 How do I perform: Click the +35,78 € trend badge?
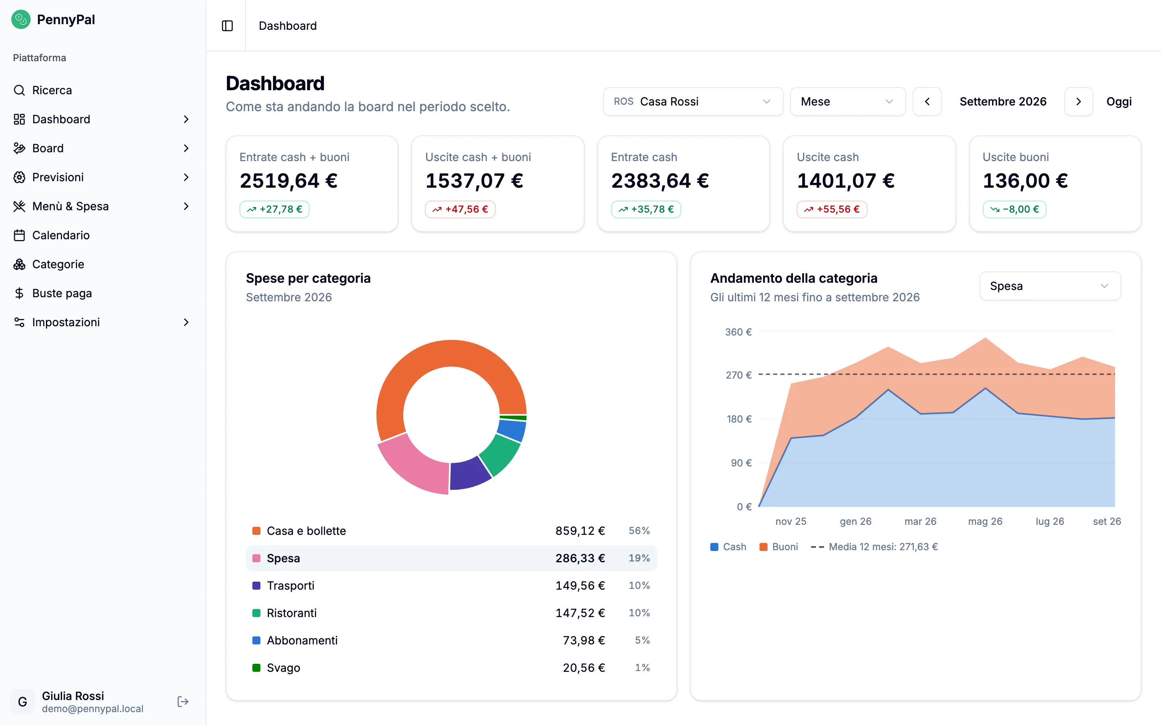click(646, 209)
